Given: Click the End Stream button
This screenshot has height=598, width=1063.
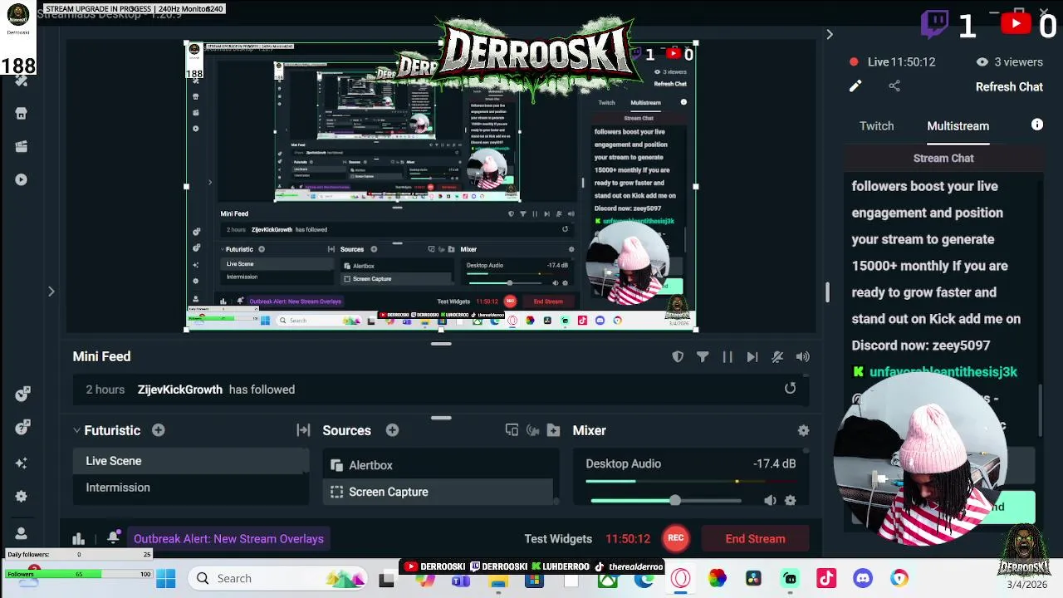Looking at the screenshot, I should (755, 539).
